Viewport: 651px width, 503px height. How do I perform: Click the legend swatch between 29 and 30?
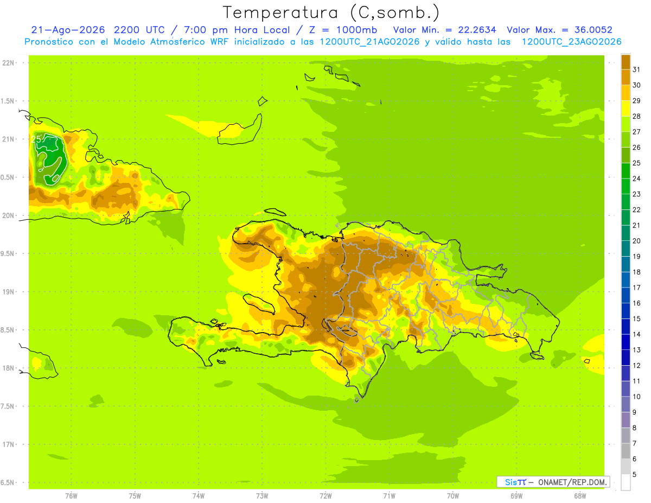[x=626, y=93]
